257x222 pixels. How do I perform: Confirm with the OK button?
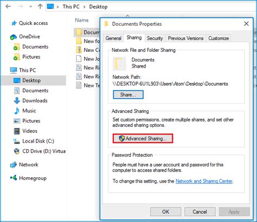coord(165,212)
